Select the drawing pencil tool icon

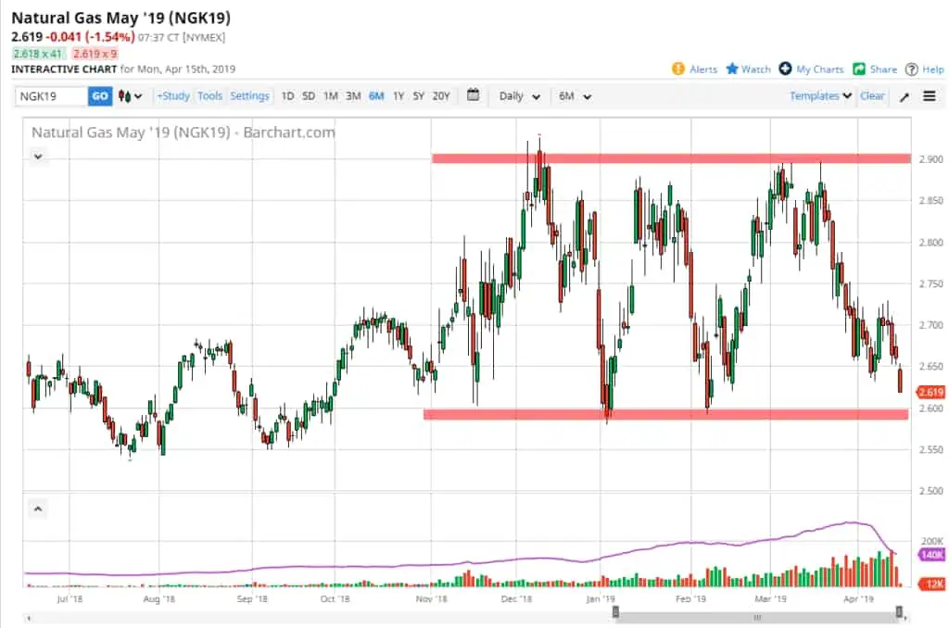click(905, 97)
